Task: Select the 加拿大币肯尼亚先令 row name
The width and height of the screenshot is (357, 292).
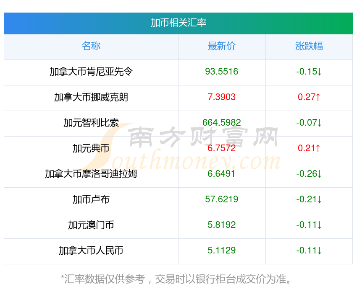Action: pos(91,72)
